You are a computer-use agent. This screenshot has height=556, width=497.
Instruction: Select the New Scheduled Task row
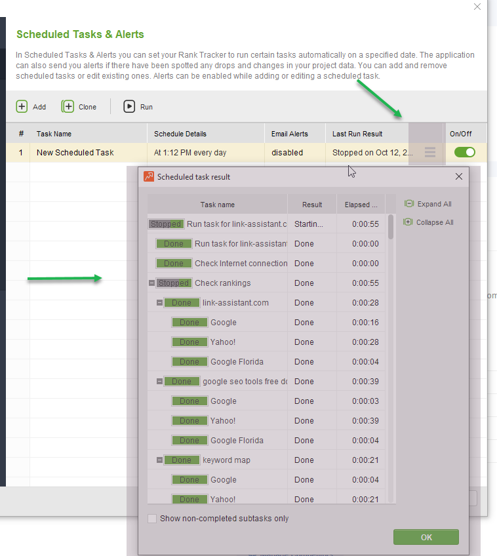(75, 152)
